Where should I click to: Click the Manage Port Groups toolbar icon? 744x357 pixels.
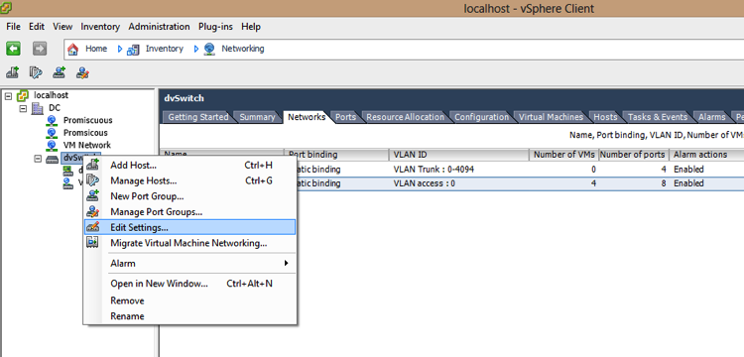tap(83, 72)
